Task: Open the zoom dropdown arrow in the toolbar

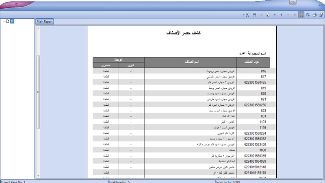Action: (x=243, y=15)
